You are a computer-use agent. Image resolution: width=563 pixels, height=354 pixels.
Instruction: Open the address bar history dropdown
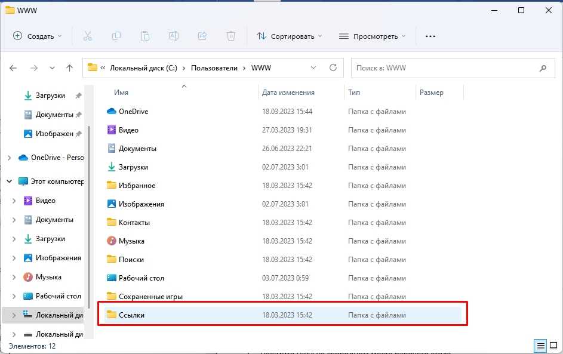click(313, 68)
